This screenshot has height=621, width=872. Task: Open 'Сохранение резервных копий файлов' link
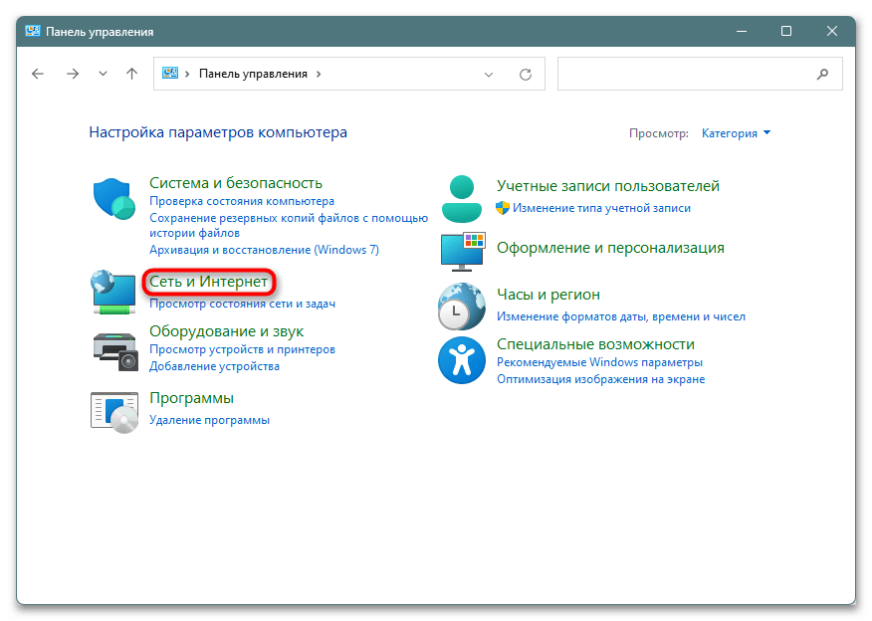pos(289,225)
